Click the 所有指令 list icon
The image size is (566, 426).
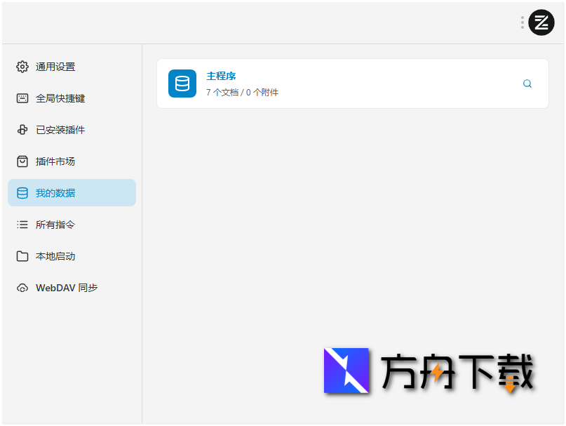[x=22, y=224]
